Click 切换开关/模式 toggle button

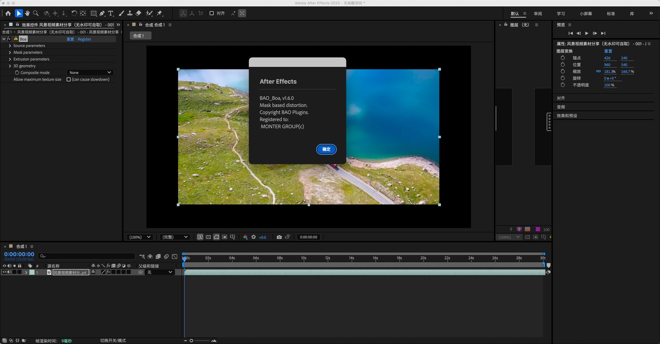pyautogui.click(x=113, y=341)
